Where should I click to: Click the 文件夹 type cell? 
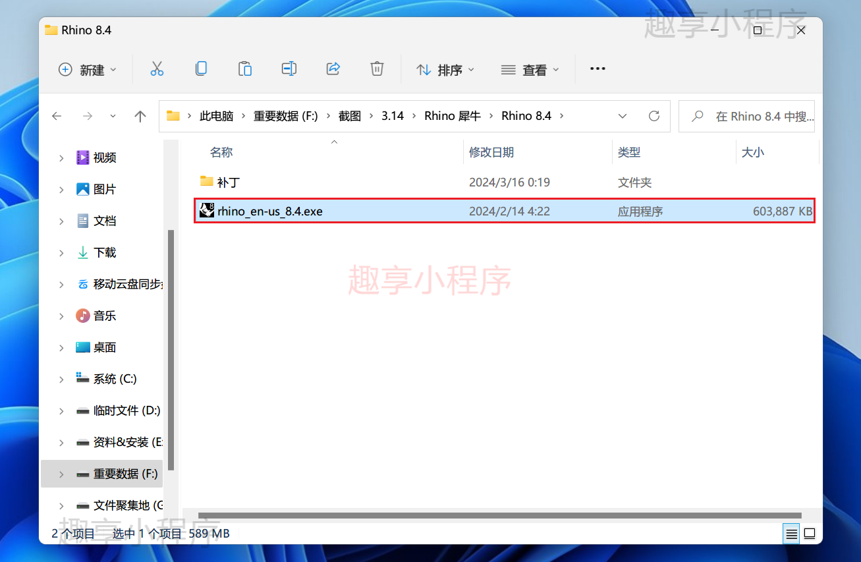[x=635, y=183]
